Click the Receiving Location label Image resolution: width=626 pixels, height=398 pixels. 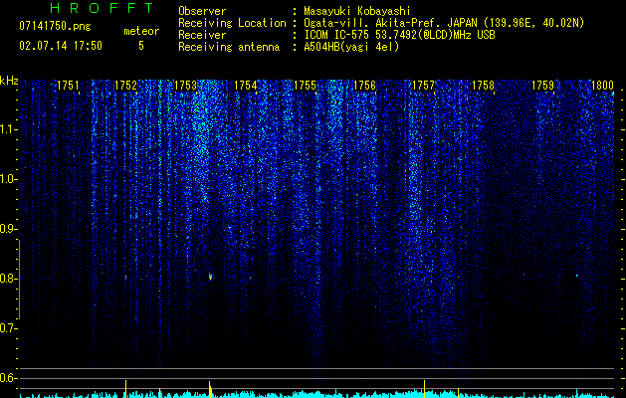232,23
